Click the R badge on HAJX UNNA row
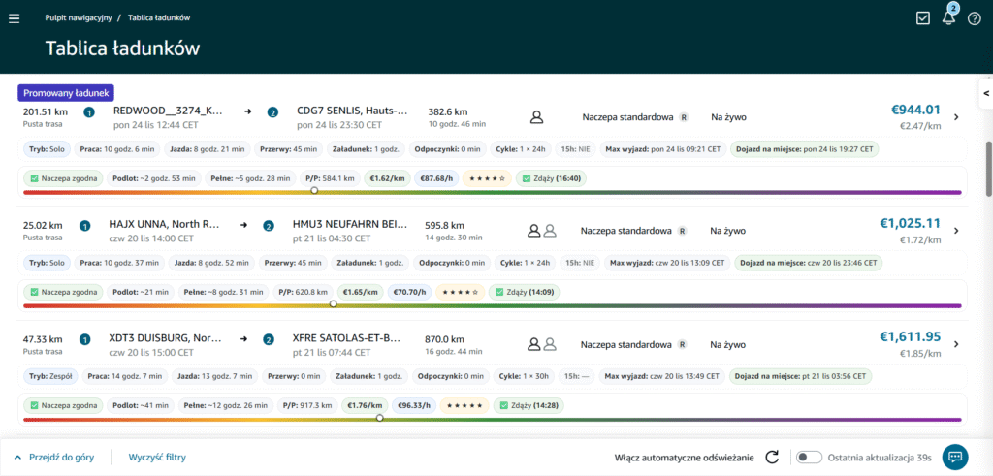The image size is (993, 476). tap(682, 231)
